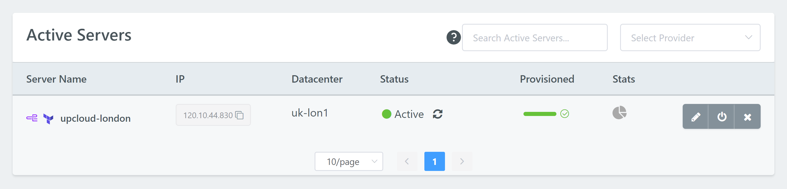The width and height of the screenshot is (787, 189).
Task: Click the purple provider icon beside upcloud-london
Action: pos(32,118)
